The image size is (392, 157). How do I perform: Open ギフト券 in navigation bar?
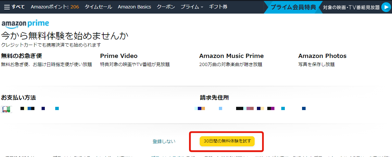pos(218,7)
